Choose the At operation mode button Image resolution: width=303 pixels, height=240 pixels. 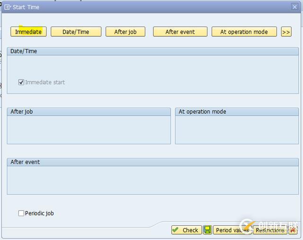pos(244,32)
